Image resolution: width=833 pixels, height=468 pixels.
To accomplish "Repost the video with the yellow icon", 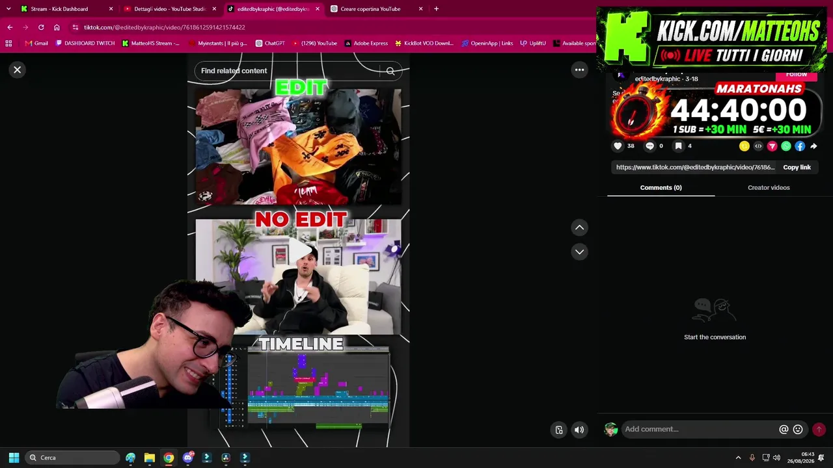I will coord(744,146).
